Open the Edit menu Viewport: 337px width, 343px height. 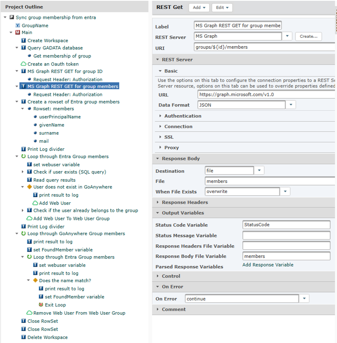(x=222, y=8)
